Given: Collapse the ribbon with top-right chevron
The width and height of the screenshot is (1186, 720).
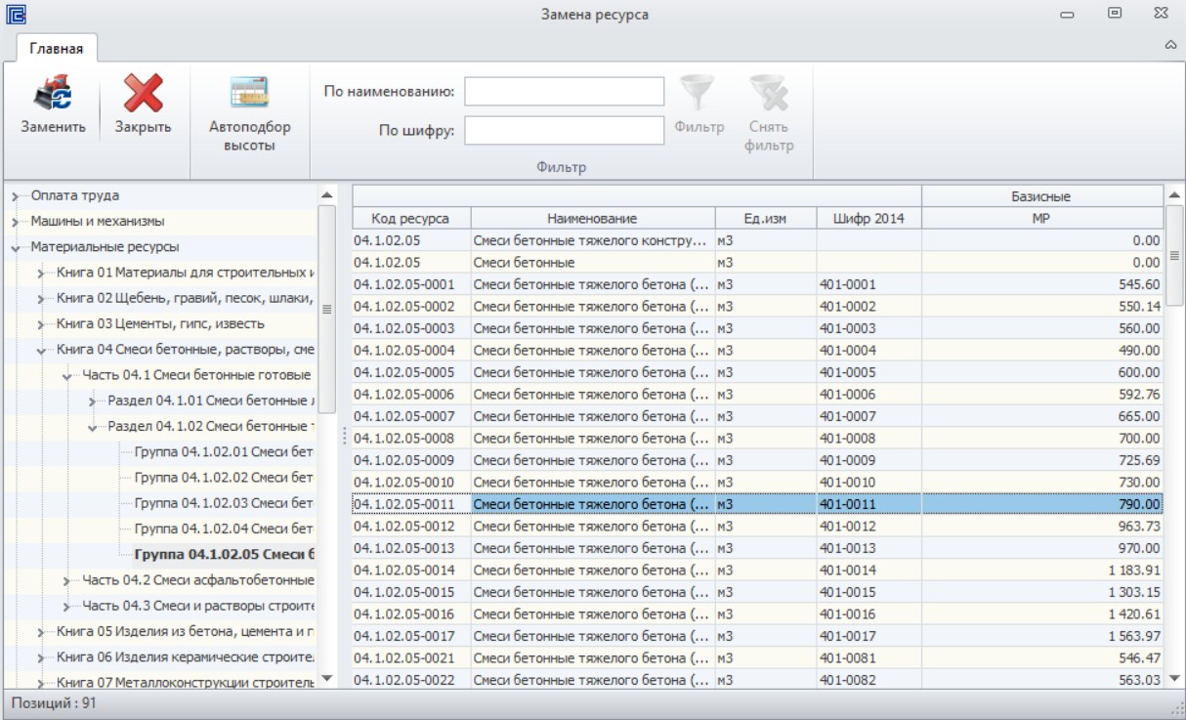Looking at the screenshot, I should click(1170, 45).
